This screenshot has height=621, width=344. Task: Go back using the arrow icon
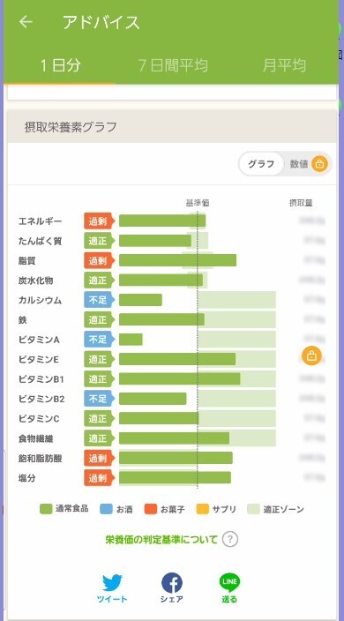pyautogui.click(x=26, y=22)
